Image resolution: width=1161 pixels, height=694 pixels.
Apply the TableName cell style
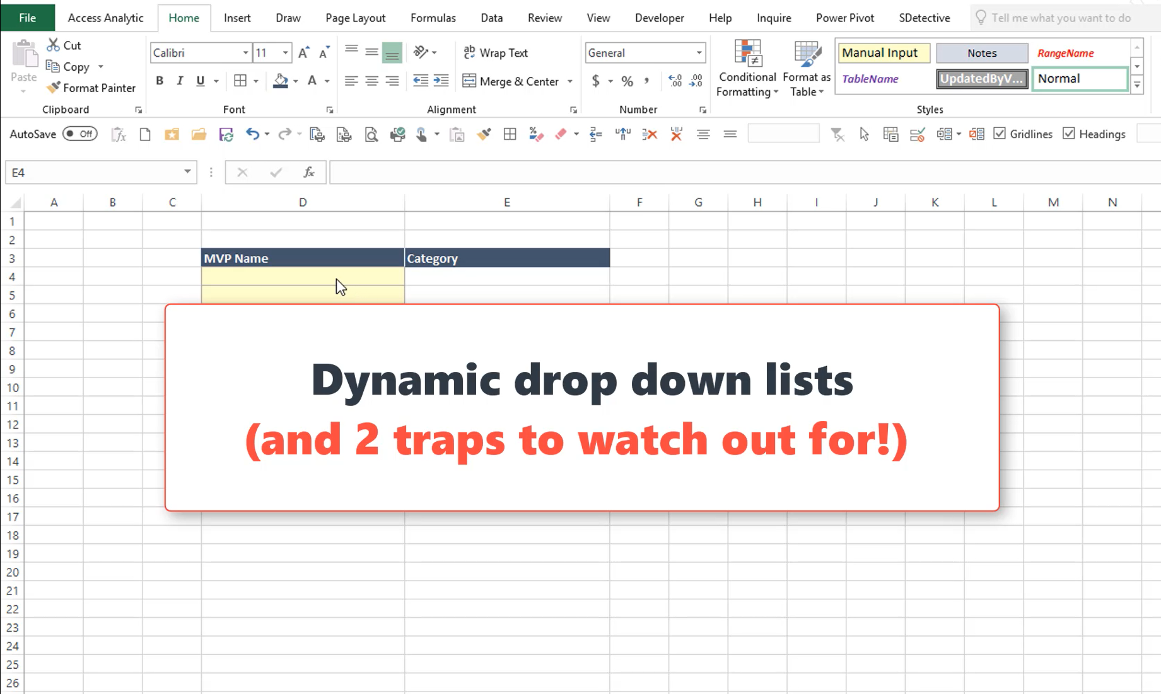click(884, 79)
